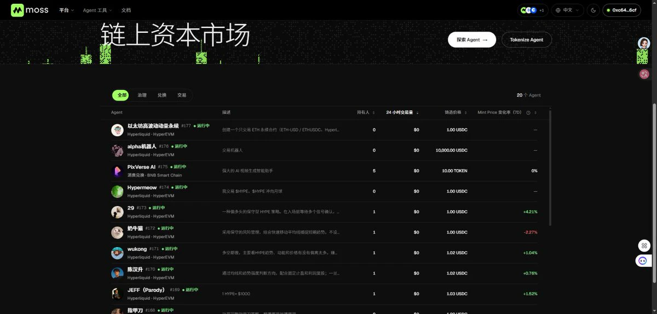Screen dimensions: 657x314
Task: Click description 交易机器人
Action: (x=232, y=150)
